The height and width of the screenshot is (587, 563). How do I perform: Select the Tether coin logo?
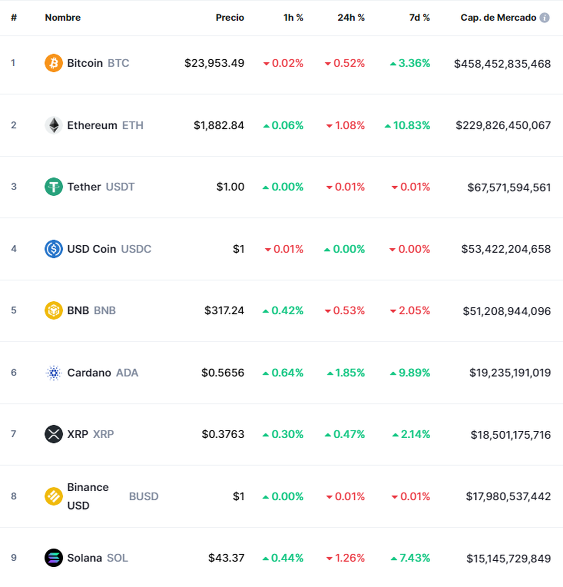tap(53, 186)
